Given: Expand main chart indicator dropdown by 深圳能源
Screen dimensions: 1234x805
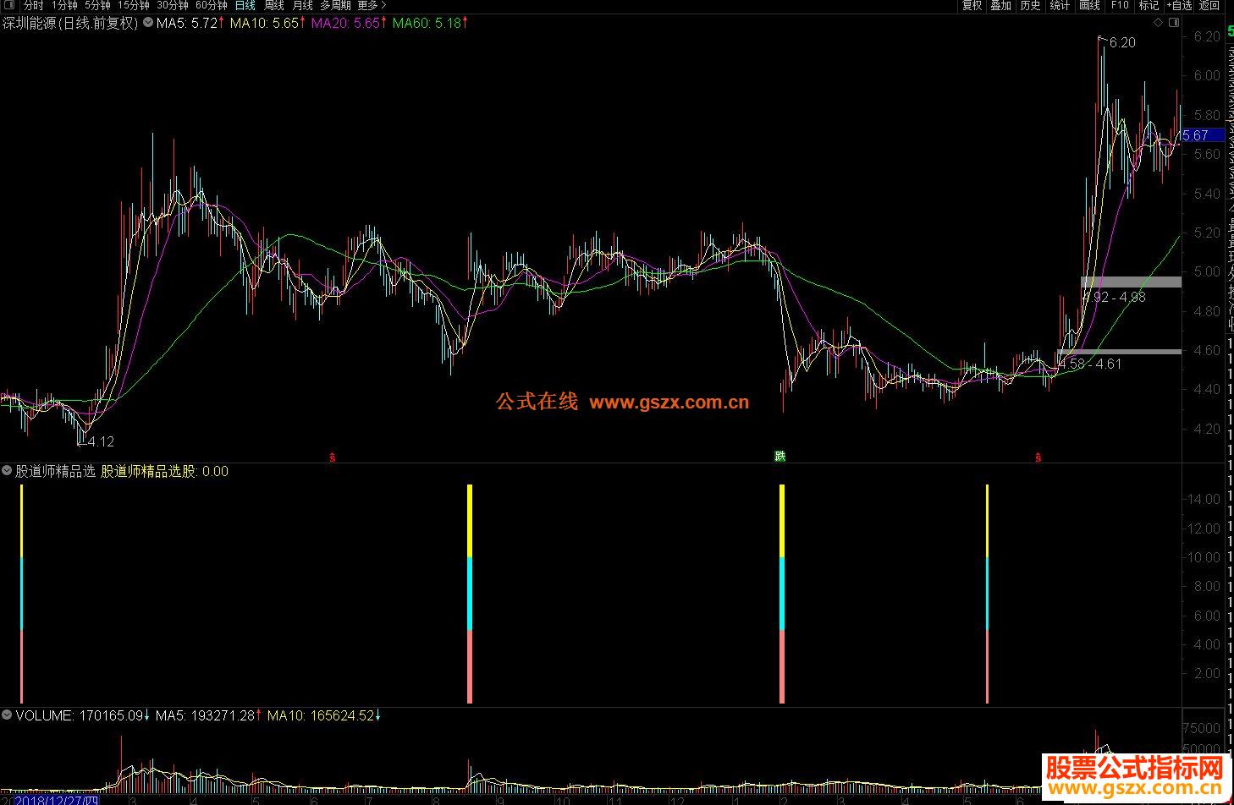Looking at the screenshot, I should pyautogui.click(x=147, y=23).
